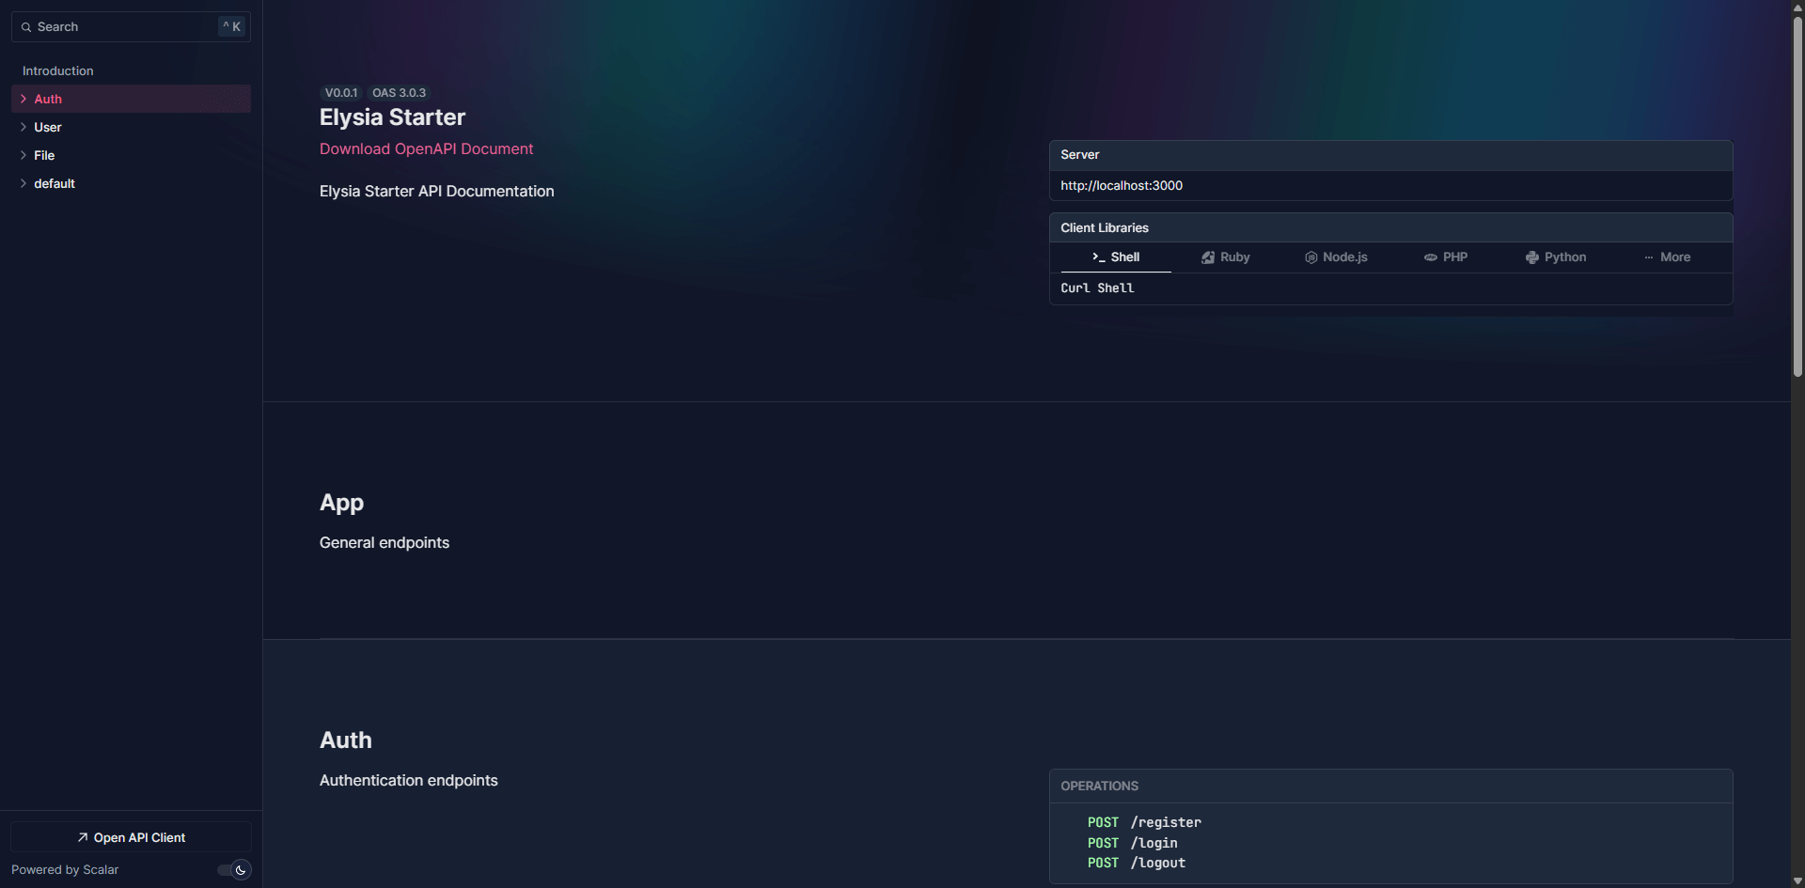Image resolution: width=1805 pixels, height=888 pixels.
Task: Click the Client Libraries header
Action: click(1390, 227)
